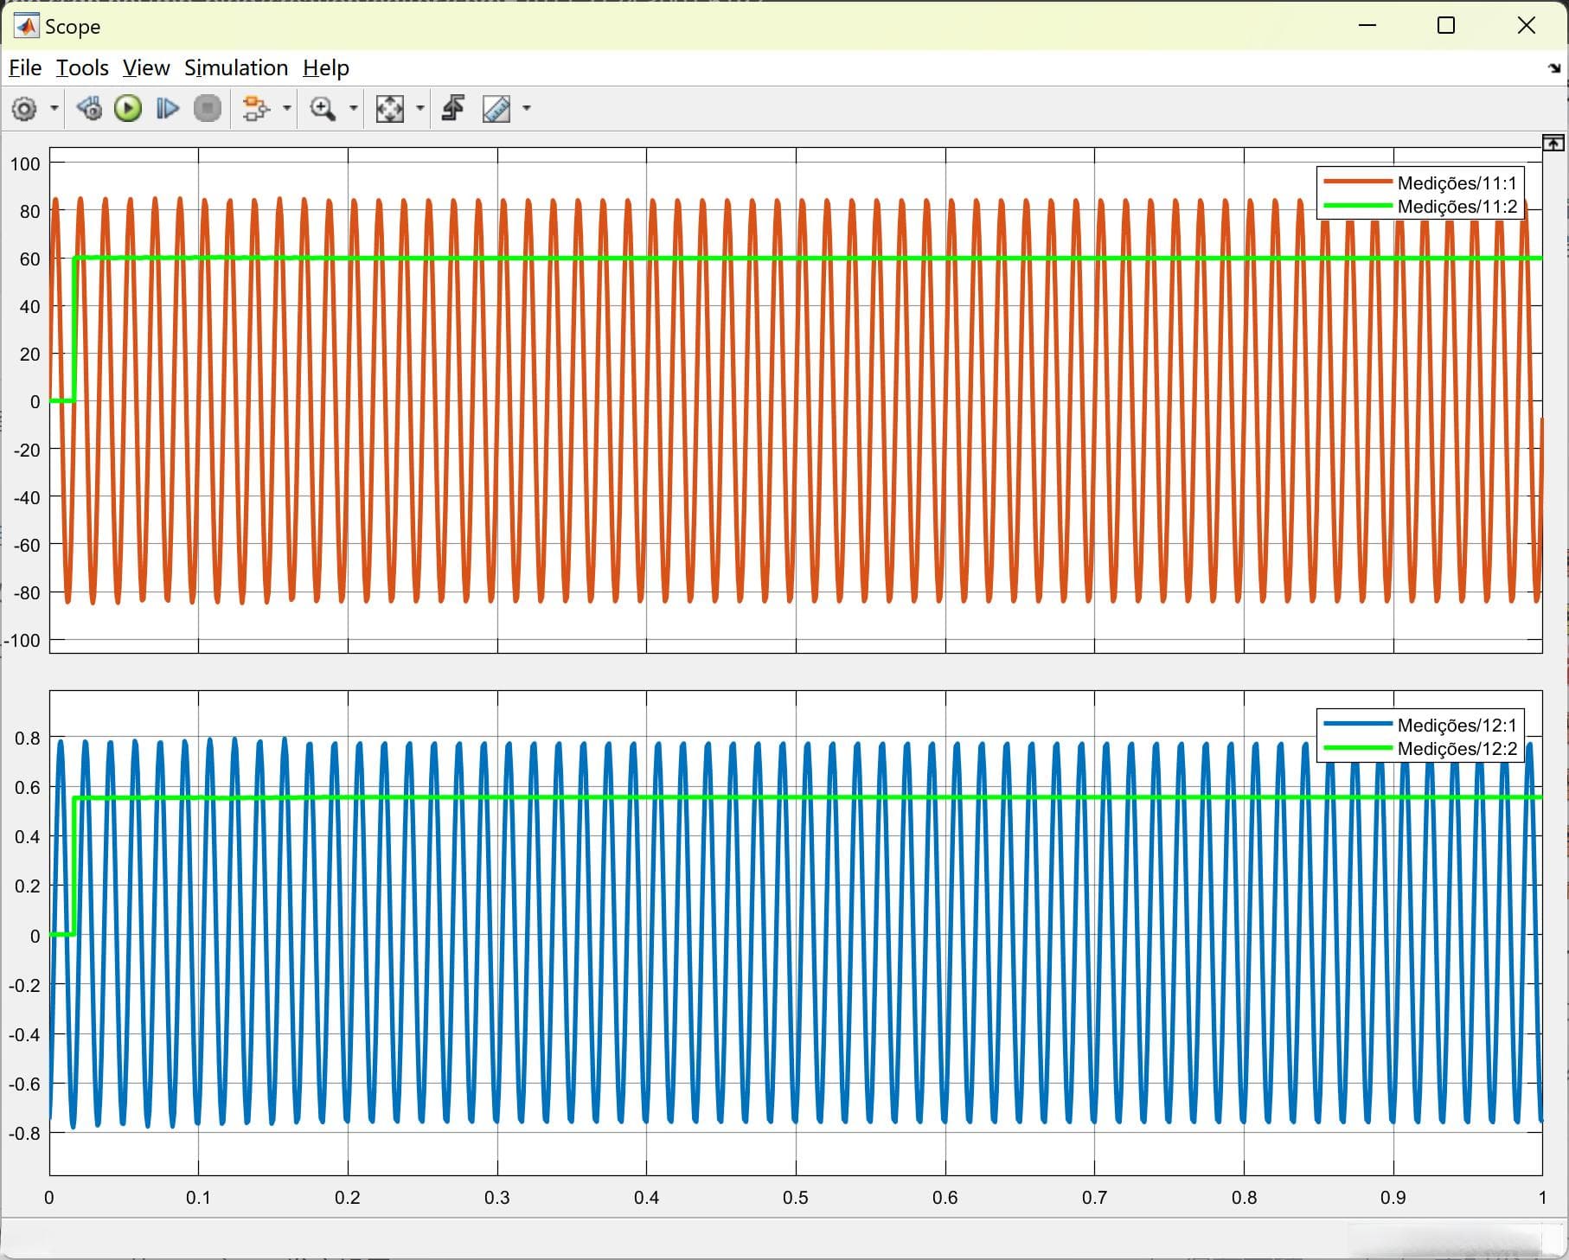Open the signal selector toolbar icon
Viewport: 1569px width, 1260px height.
click(256, 109)
